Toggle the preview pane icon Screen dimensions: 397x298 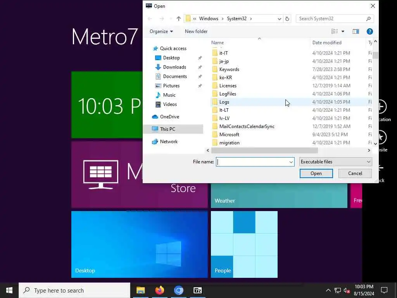(x=356, y=31)
